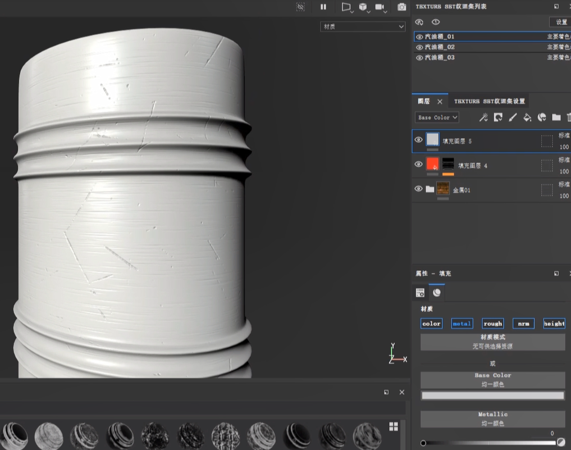The width and height of the screenshot is (571, 450).
Task: Open the 材质 viewport mode dropdown
Action: (x=363, y=26)
